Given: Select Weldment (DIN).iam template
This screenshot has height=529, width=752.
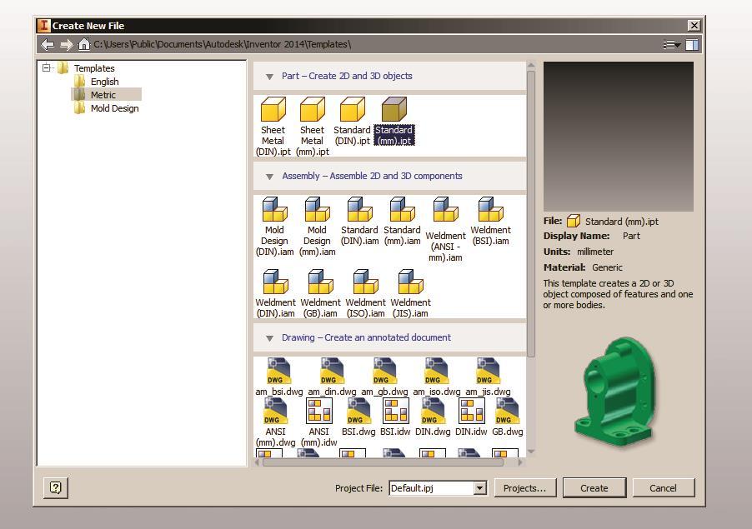Looking at the screenshot, I should click(275, 293).
